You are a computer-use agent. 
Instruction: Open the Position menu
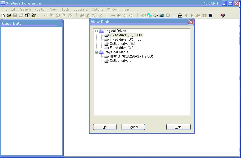pyautogui.click(x=40, y=9)
